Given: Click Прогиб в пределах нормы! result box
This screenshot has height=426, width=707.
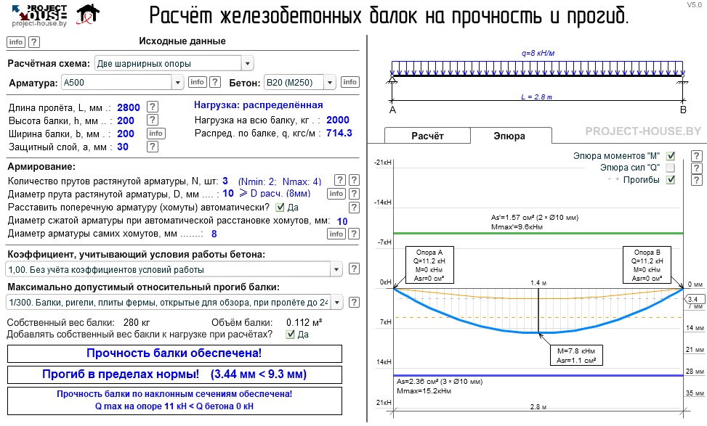Looking at the screenshot, I should (x=174, y=374).
